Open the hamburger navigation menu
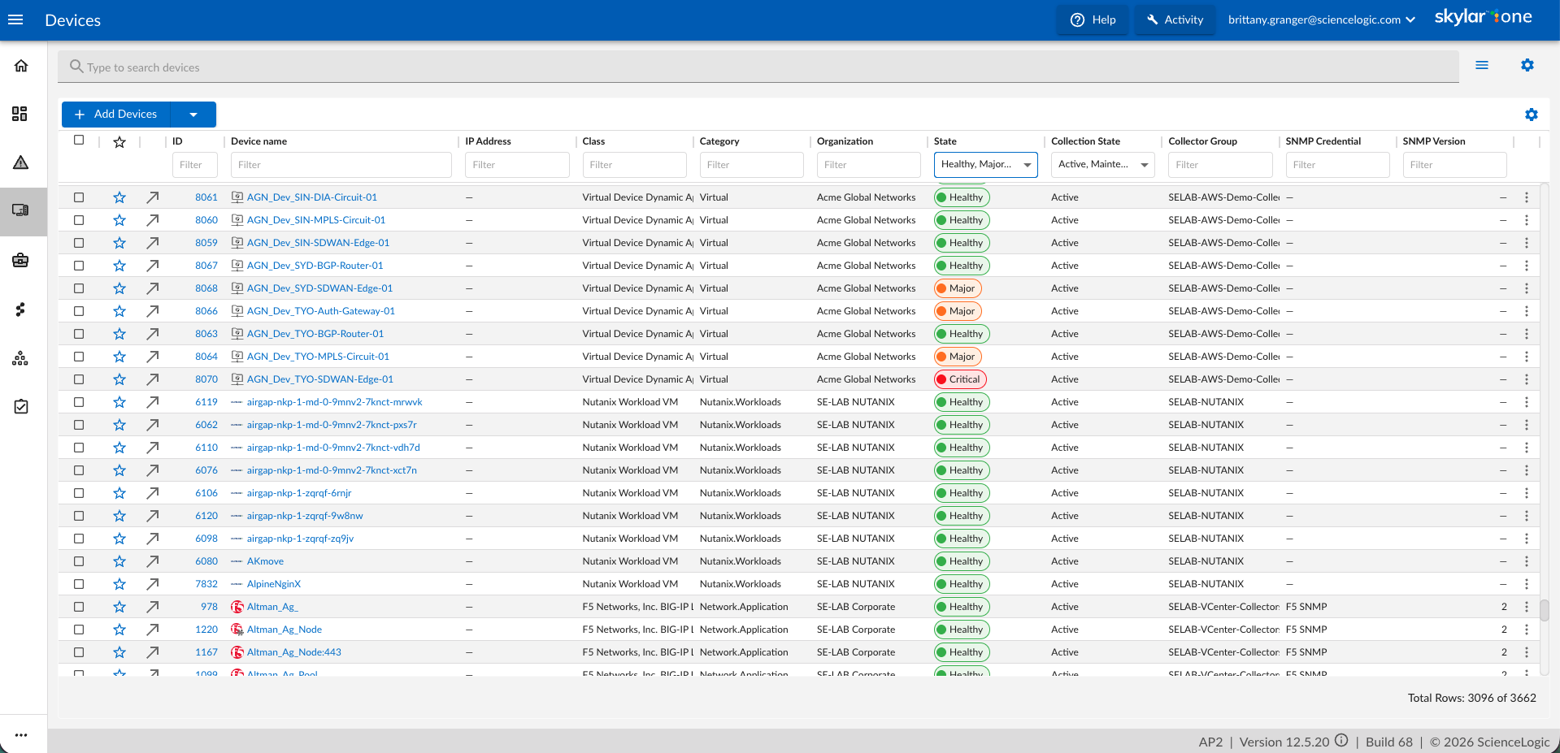This screenshot has height=753, width=1560. [15, 19]
